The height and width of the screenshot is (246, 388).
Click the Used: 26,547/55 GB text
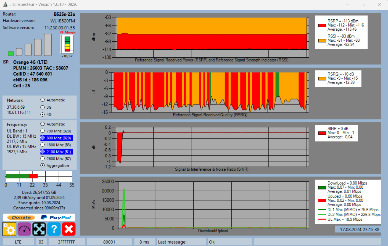pos(39,192)
